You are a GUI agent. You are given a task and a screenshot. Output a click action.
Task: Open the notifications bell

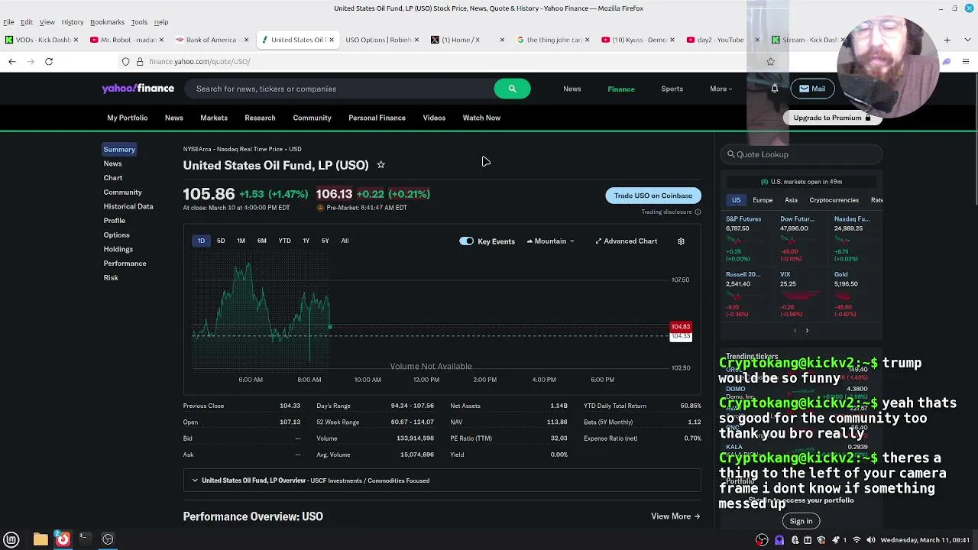pos(774,89)
